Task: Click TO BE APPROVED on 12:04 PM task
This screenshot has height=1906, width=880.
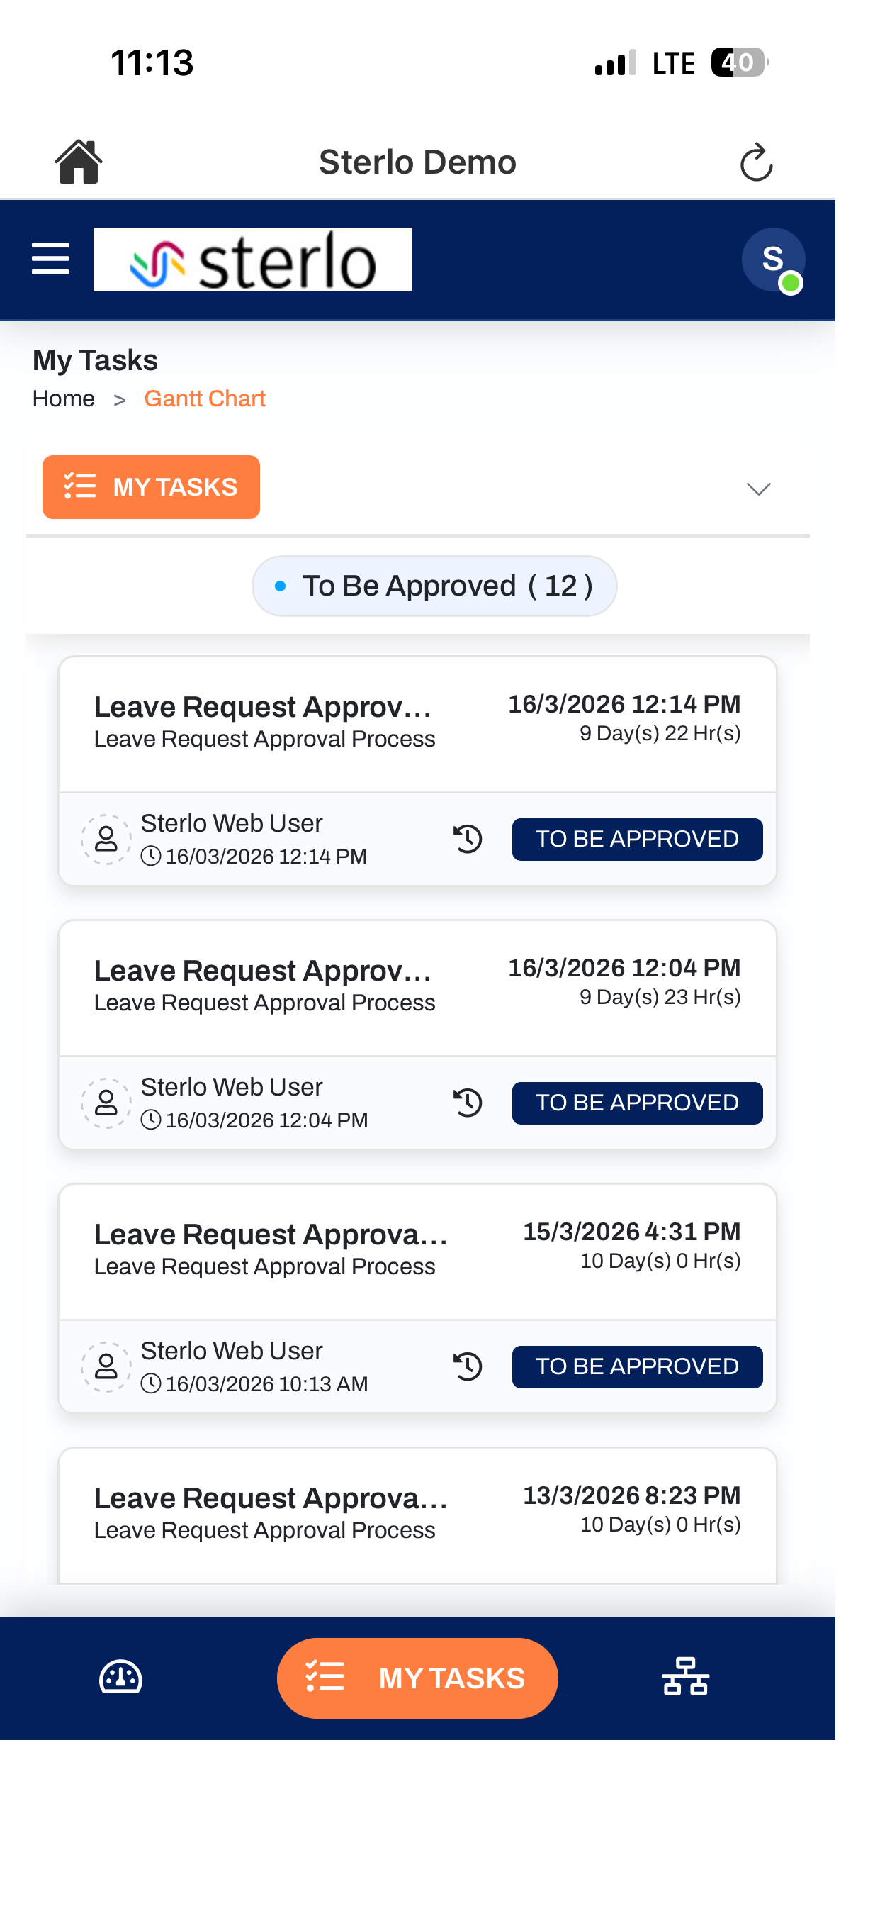Action: click(x=638, y=1103)
